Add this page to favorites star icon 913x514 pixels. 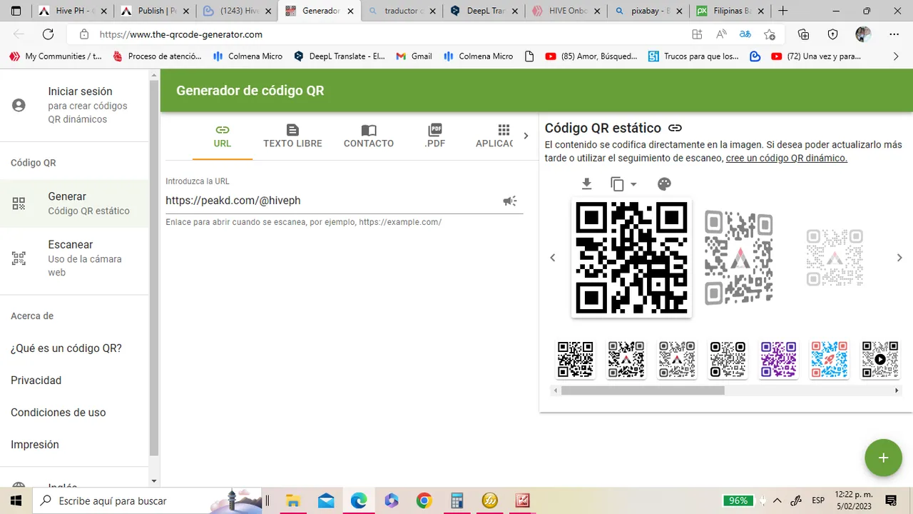click(x=769, y=34)
